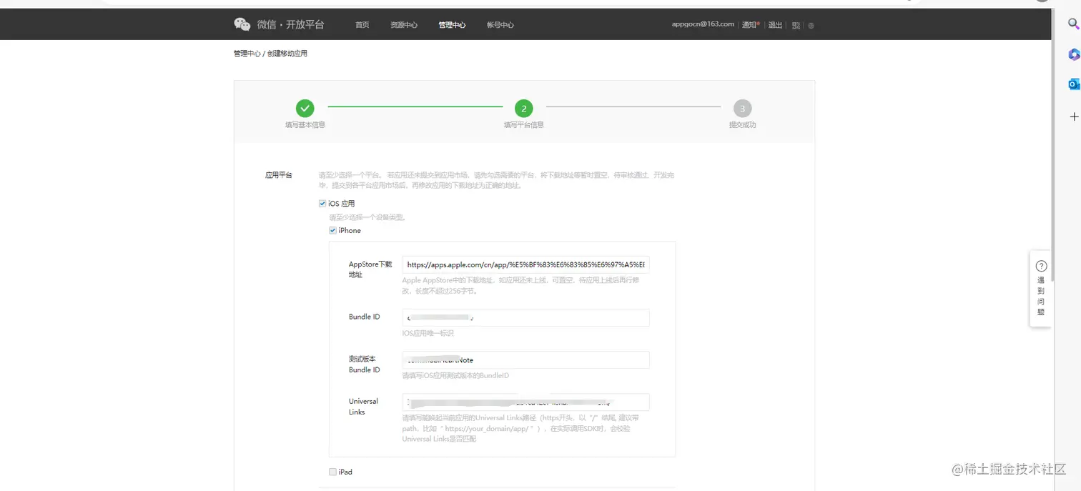Focus the 测试版本 Bundle ID input field
1081x491 pixels.
(x=525, y=360)
